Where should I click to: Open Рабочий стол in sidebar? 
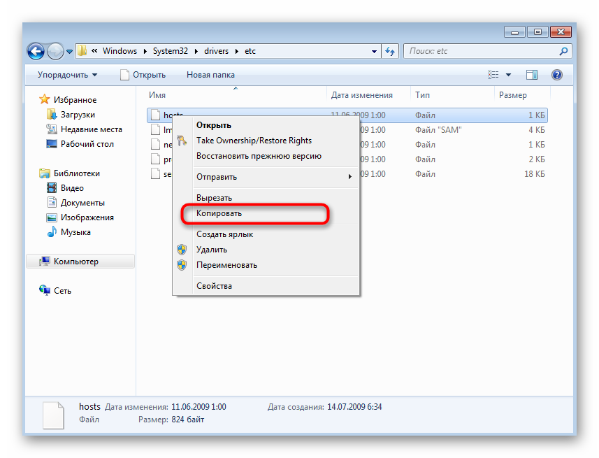point(87,144)
